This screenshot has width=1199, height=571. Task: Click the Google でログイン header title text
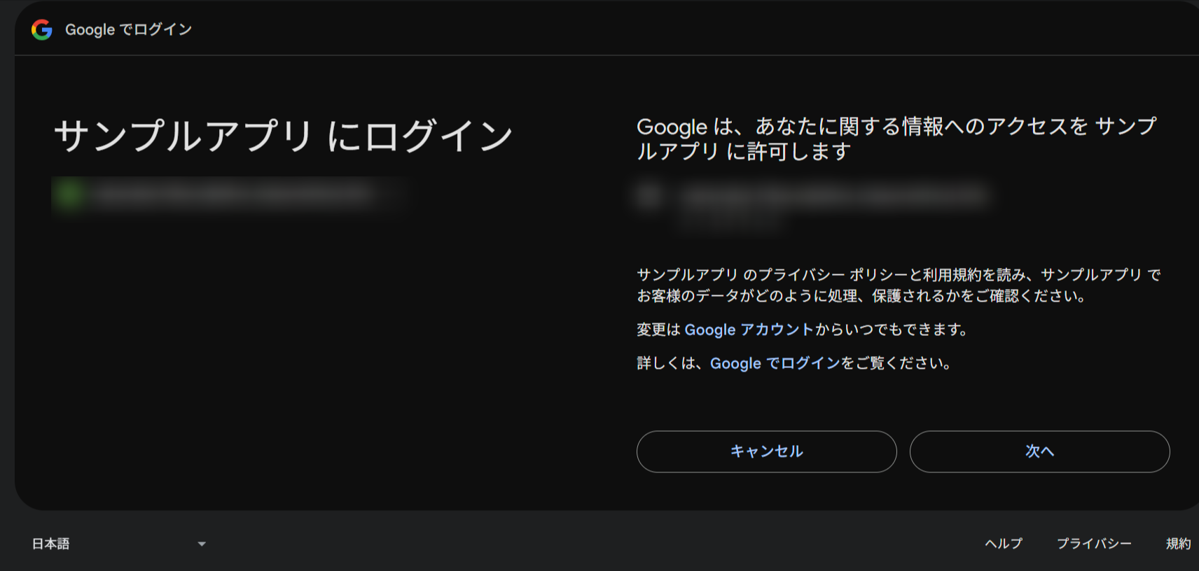[x=128, y=29]
